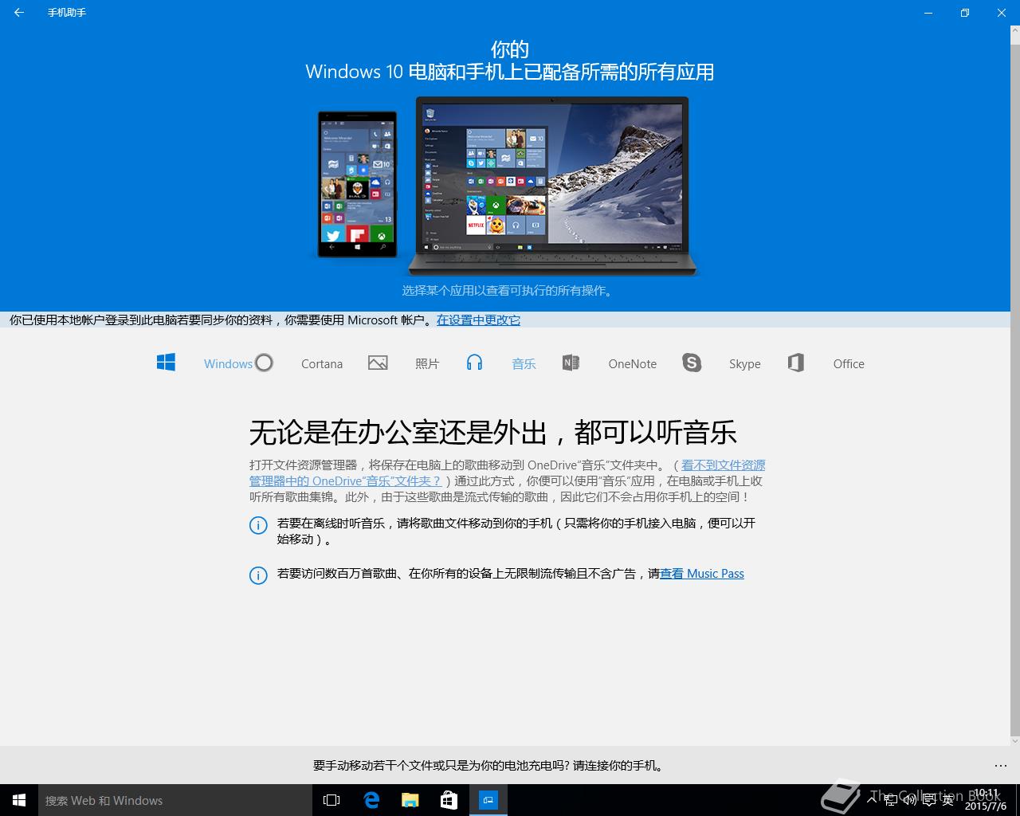Open the Cortana tab label
The height and width of the screenshot is (816, 1020).
322,363
